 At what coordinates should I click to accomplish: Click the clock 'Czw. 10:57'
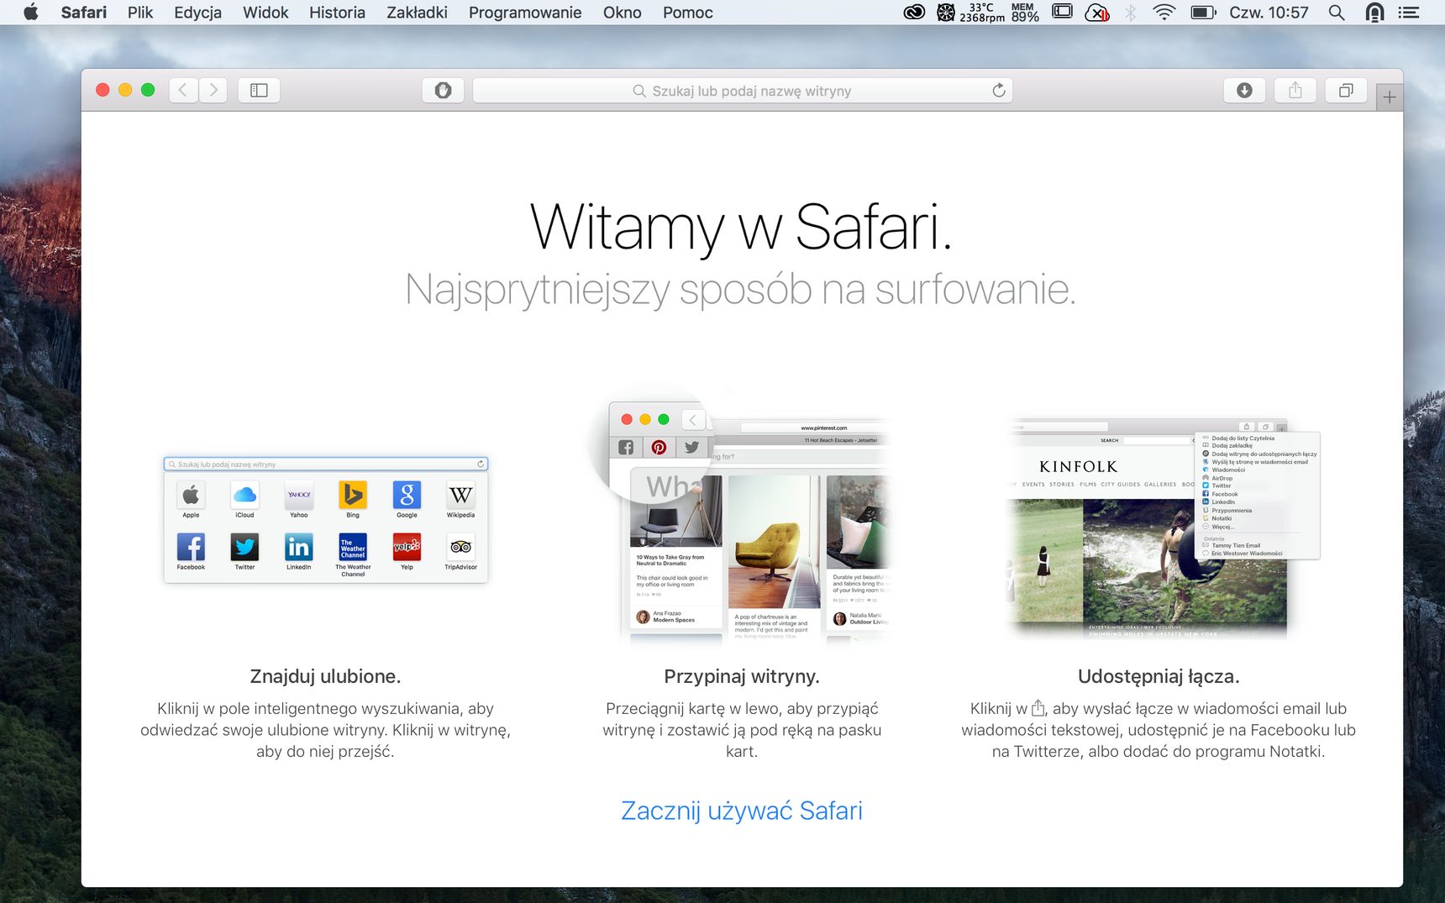(x=1269, y=12)
